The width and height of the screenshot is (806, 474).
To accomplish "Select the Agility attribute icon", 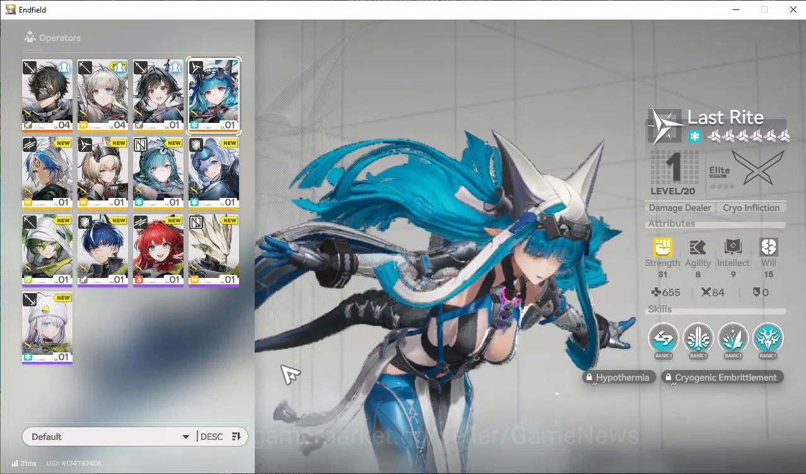I will tap(698, 247).
